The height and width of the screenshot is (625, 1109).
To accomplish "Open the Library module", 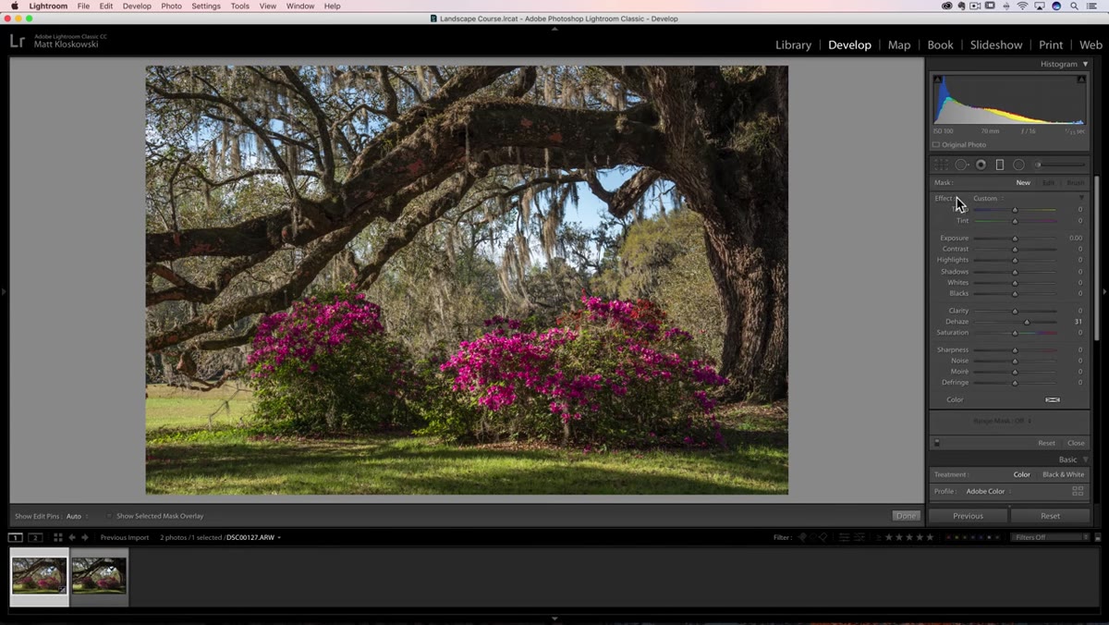I will [793, 44].
